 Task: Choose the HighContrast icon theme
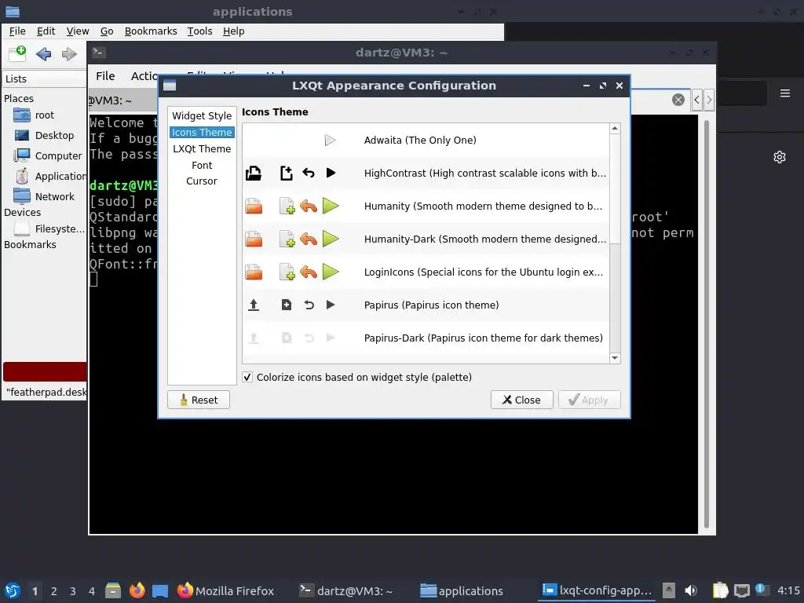click(x=426, y=174)
